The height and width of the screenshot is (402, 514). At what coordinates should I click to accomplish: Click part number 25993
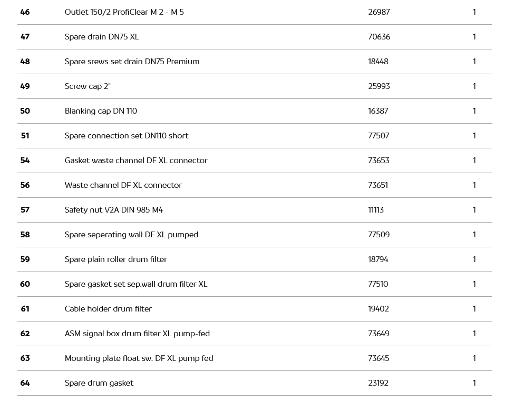click(x=379, y=86)
